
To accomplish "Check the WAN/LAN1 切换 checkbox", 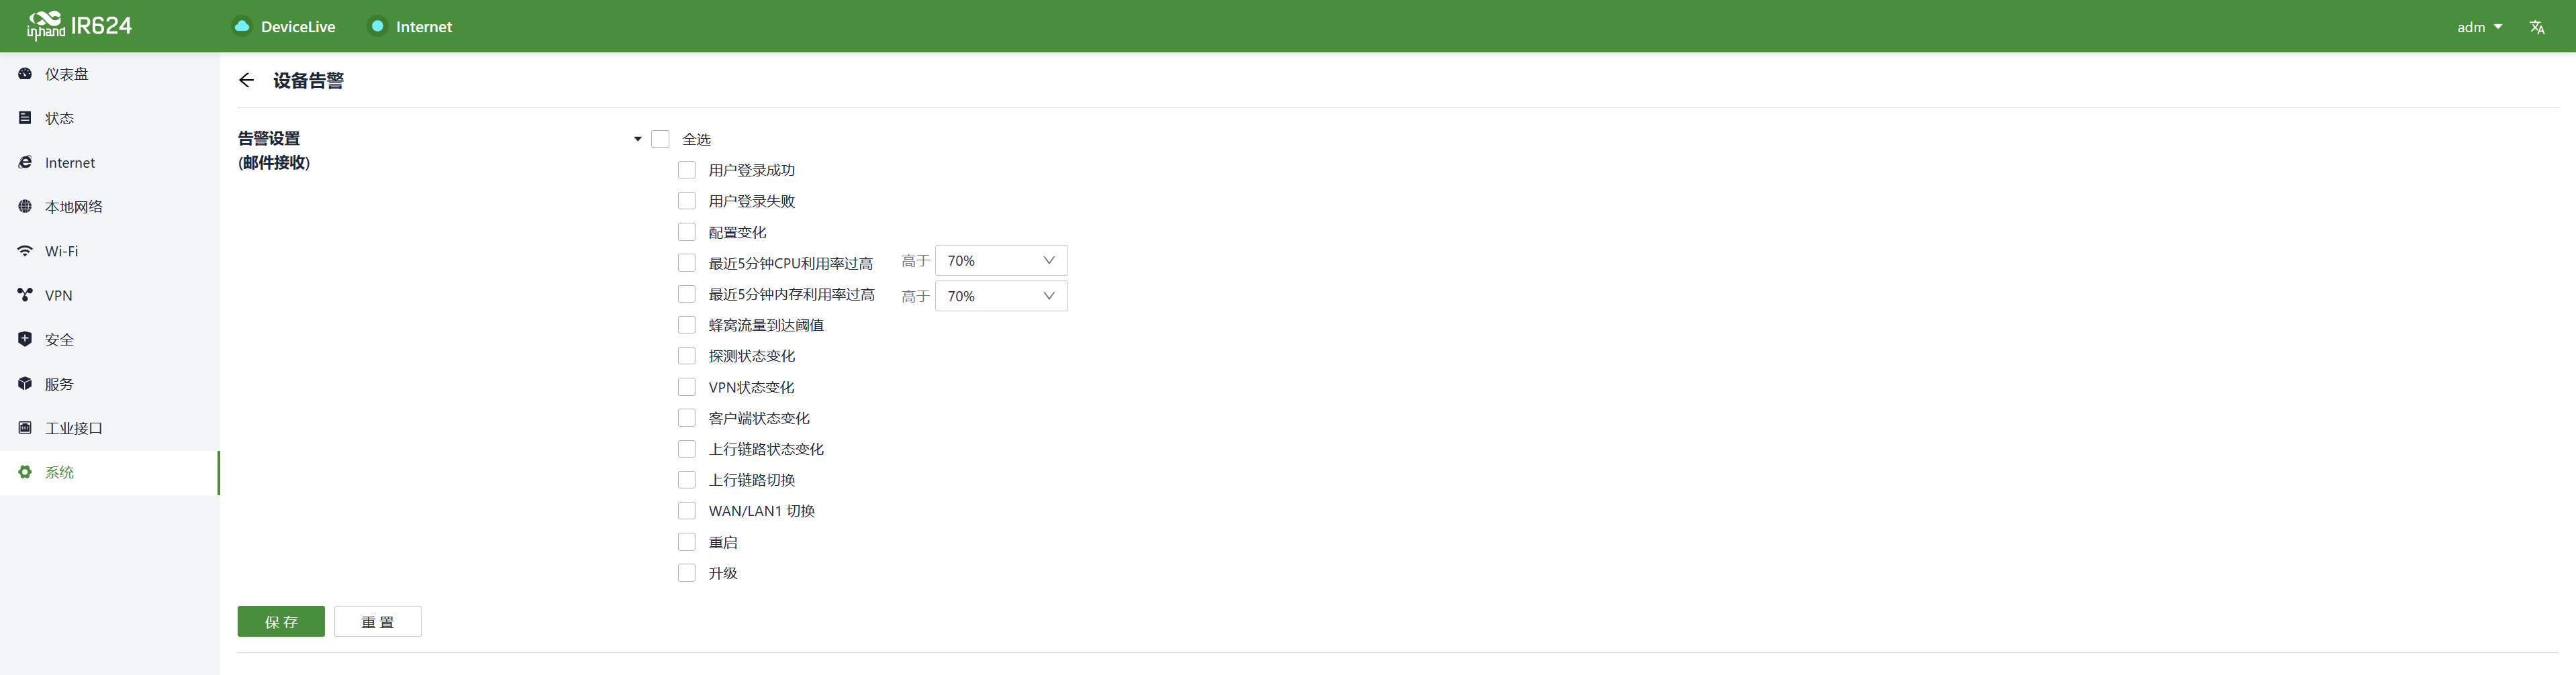I will coord(687,511).
